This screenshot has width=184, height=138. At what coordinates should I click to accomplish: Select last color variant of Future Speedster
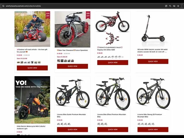tap(72, 61)
